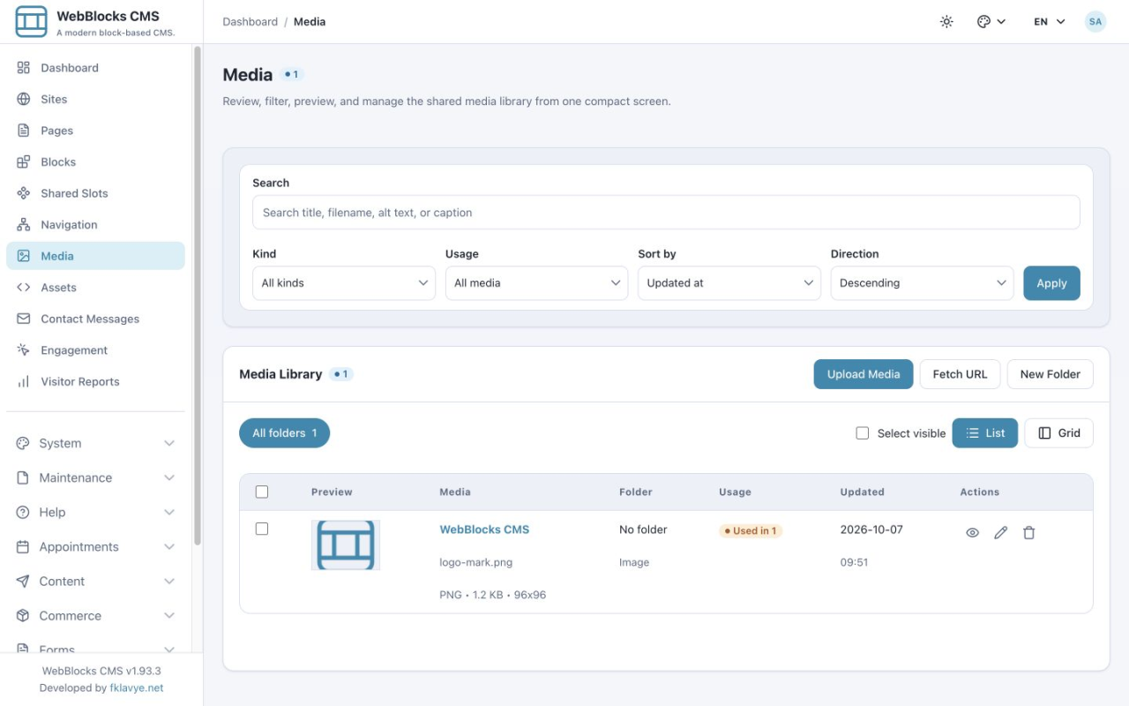
Task: Open Dashboard from the sidebar
Action: 95,68
